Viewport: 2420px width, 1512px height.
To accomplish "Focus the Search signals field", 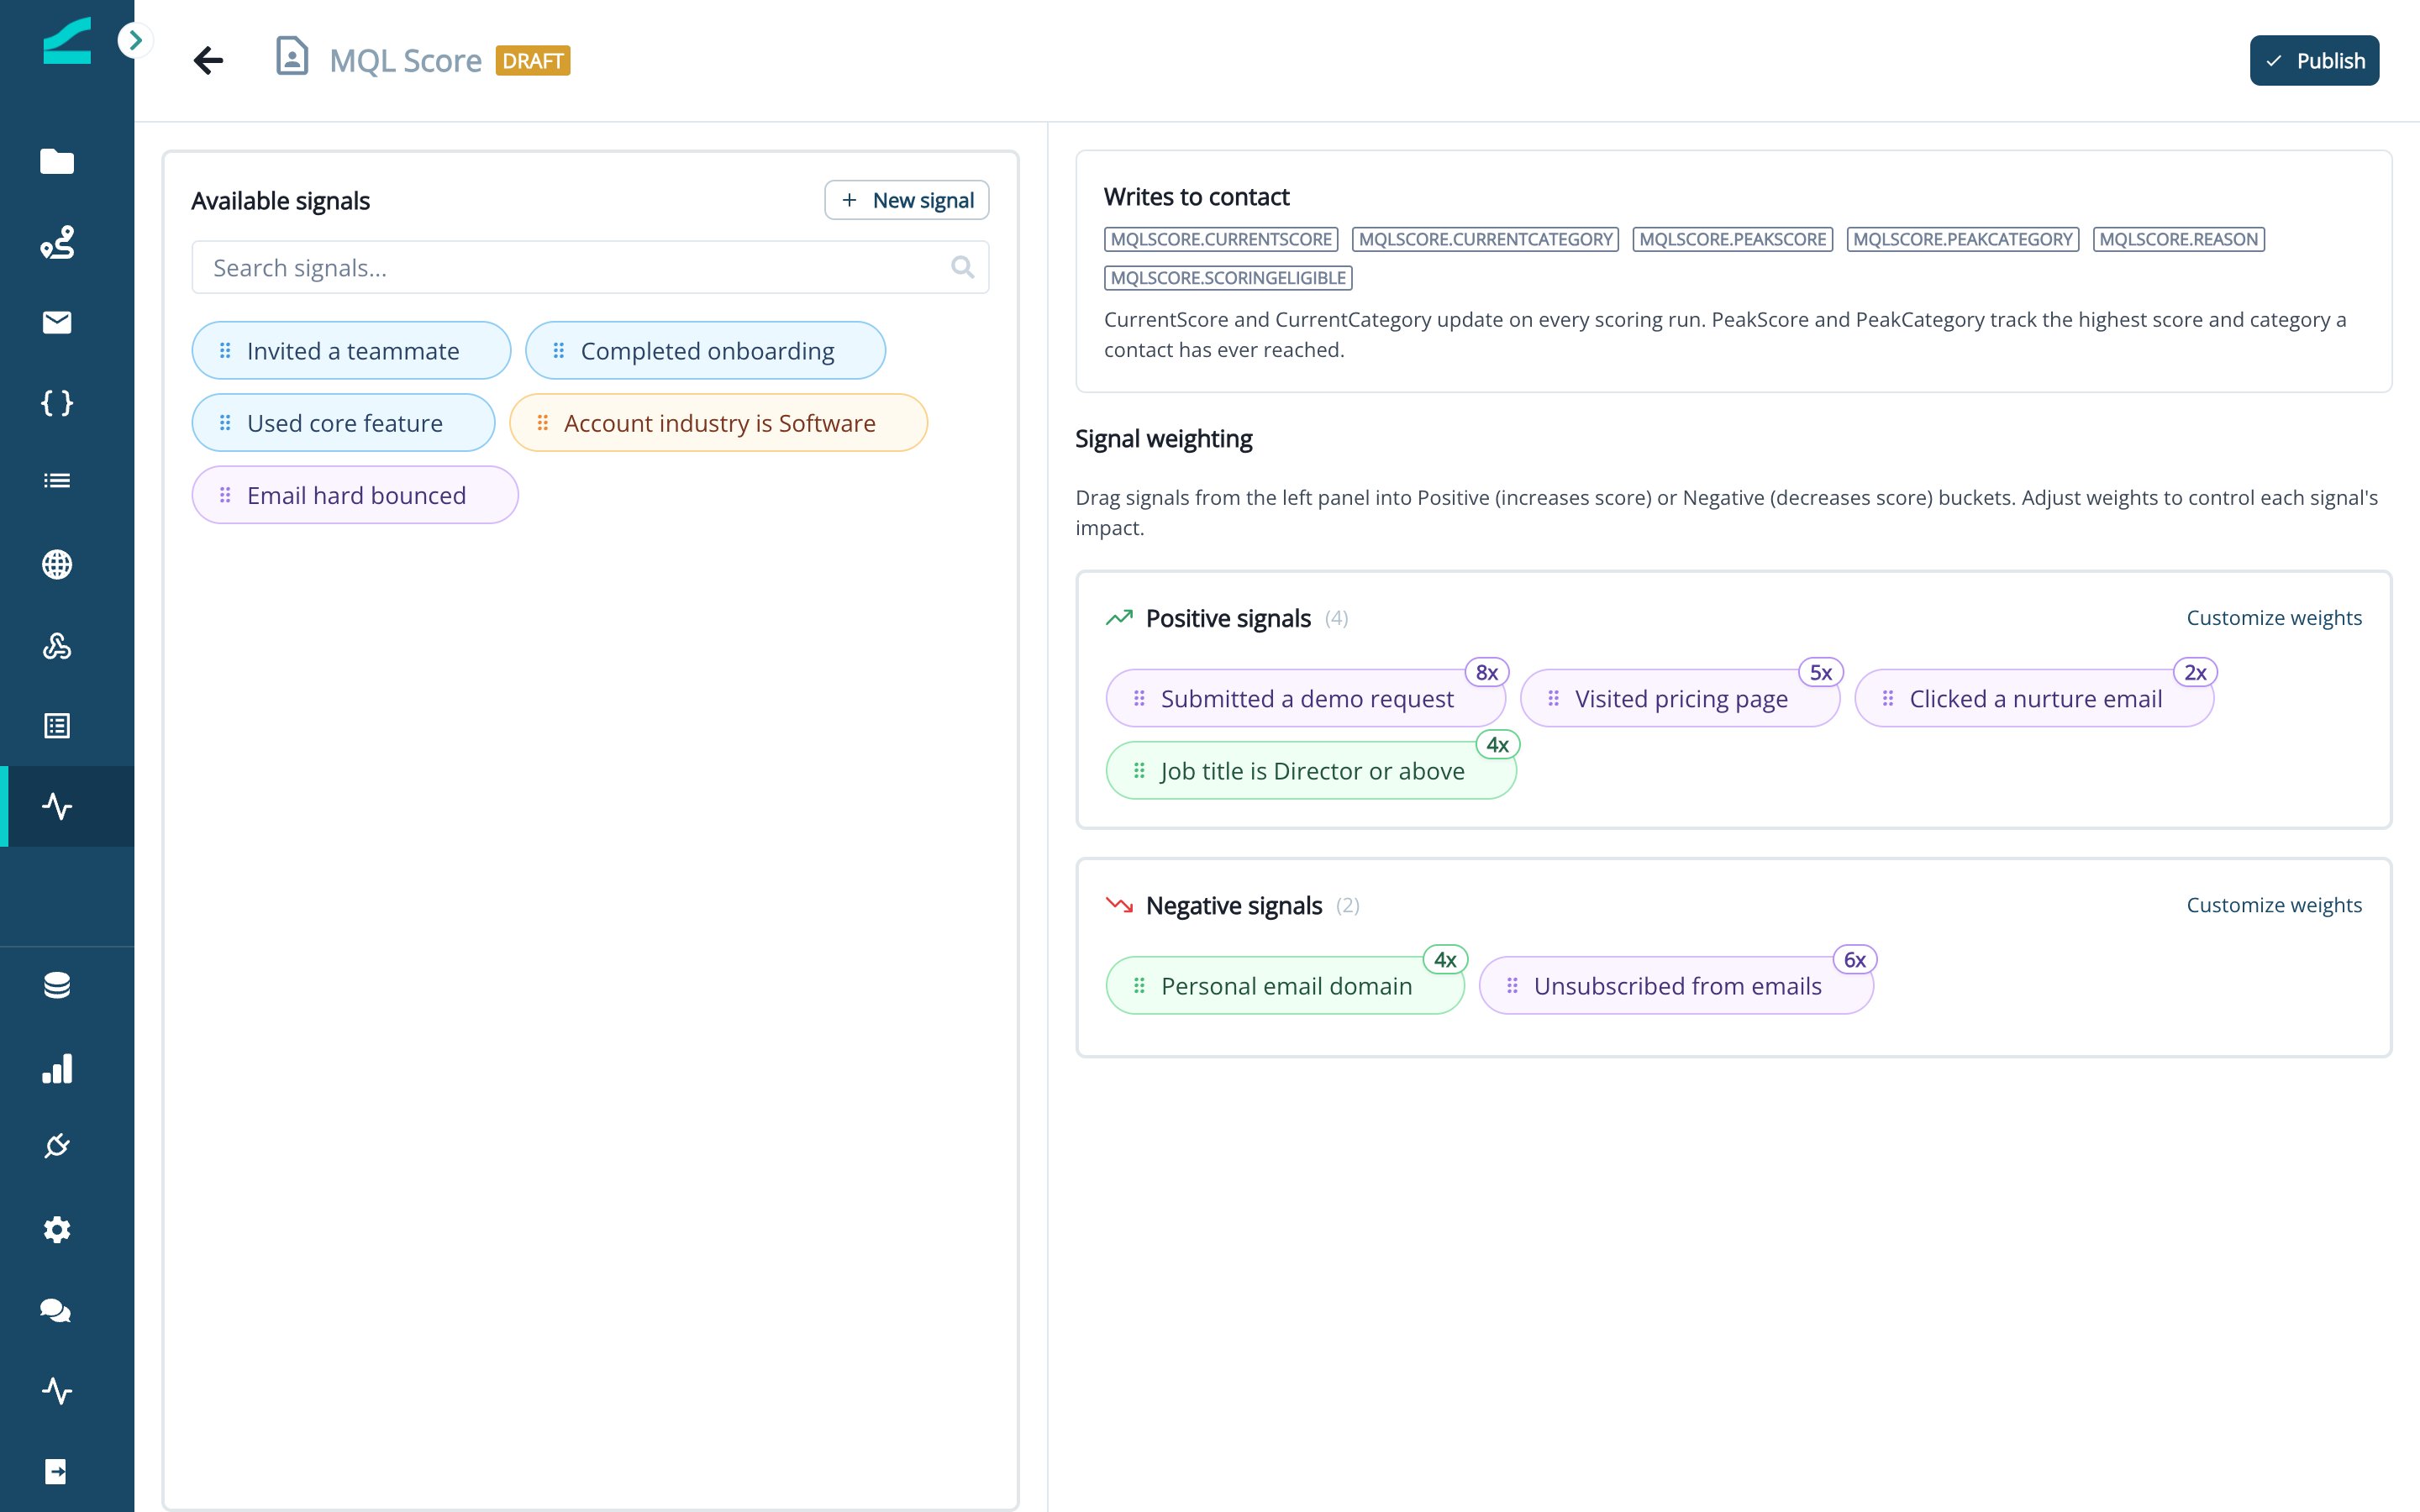I will tap(590, 267).
